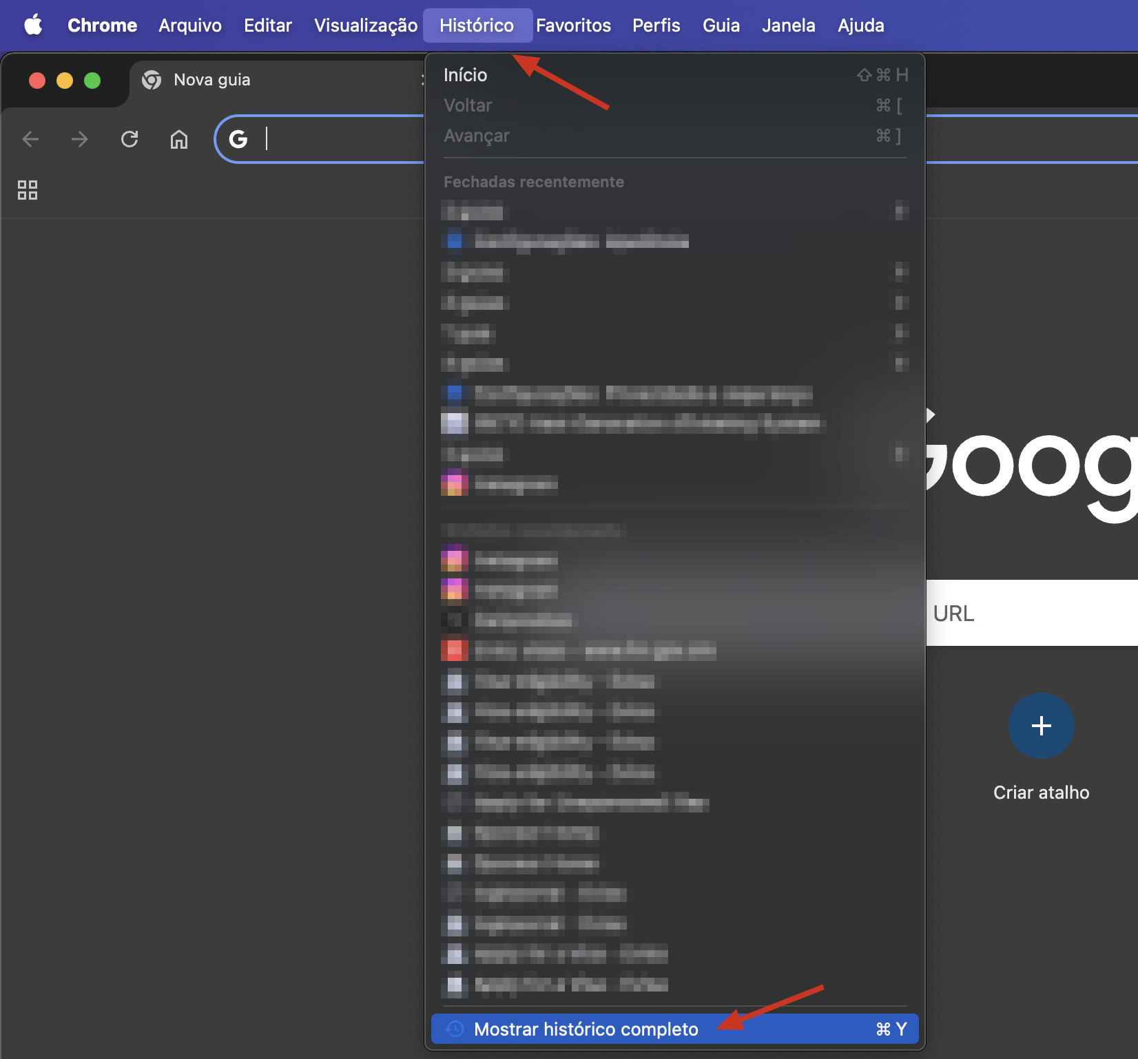
Task: Click the Apple menu icon
Action: [34, 25]
